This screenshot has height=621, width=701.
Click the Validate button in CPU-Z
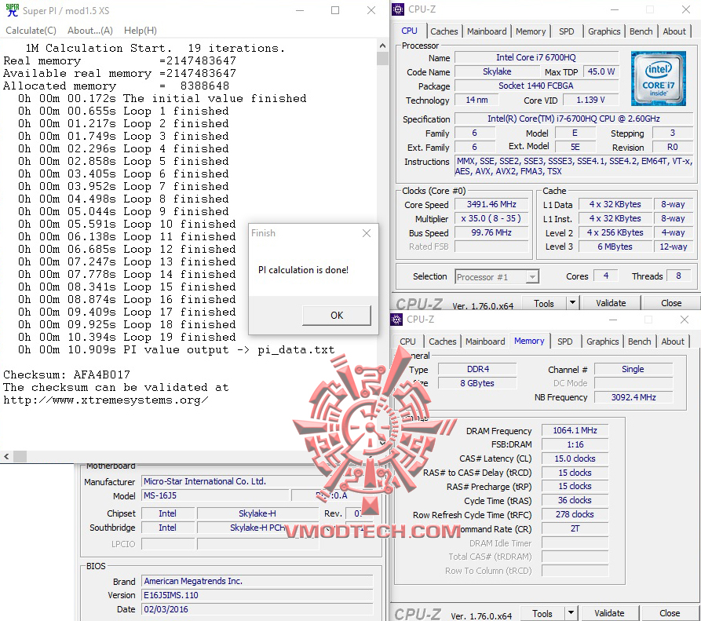(615, 303)
